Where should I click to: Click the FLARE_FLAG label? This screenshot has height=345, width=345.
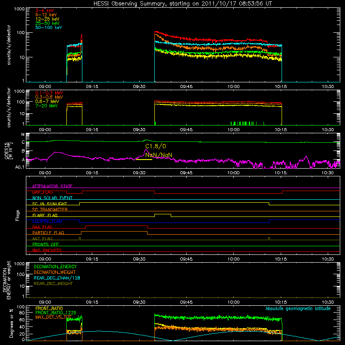pyautogui.click(x=45, y=215)
